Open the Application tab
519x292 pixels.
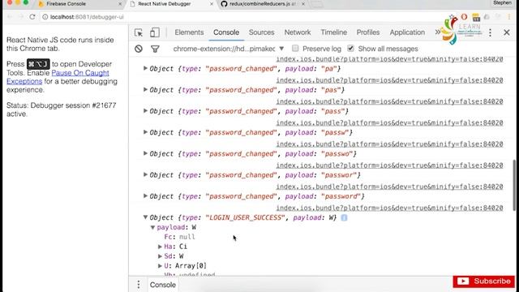407,32
